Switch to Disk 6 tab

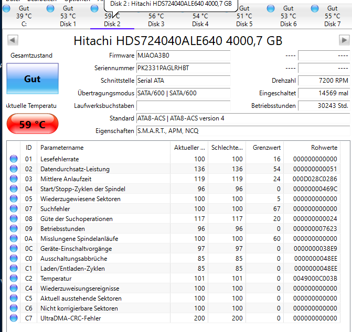(x=288, y=16)
